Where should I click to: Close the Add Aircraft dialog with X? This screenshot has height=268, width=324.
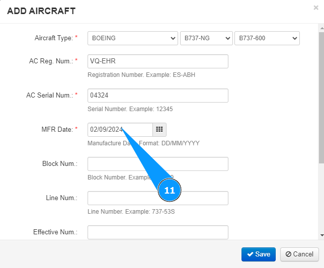pyautogui.click(x=315, y=8)
